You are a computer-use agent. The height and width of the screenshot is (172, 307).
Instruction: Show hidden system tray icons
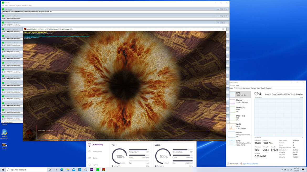tap(282, 170)
